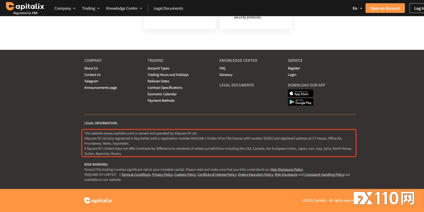Open the Risk Disclosure link beside Orders Execution Policy
The height and width of the screenshot is (212, 424).
(x=286, y=175)
